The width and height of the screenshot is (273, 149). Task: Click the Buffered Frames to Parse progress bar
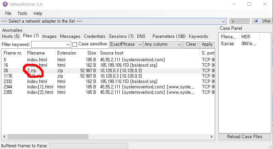(x=89, y=146)
